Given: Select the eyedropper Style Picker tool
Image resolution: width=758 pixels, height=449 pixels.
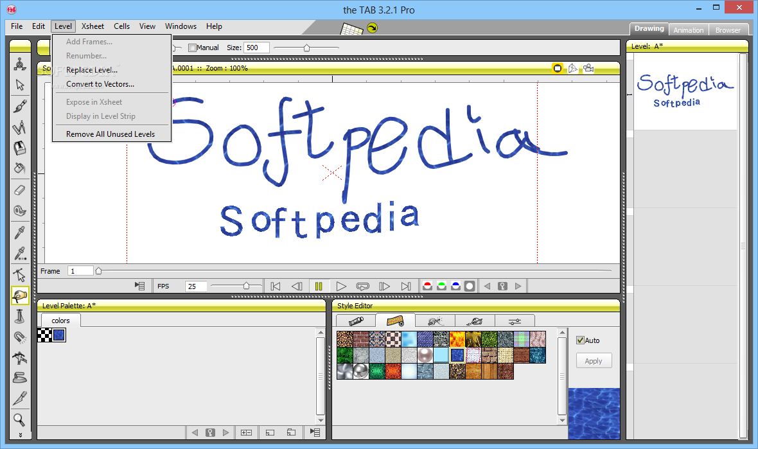Looking at the screenshot, I should pos(20,233).
